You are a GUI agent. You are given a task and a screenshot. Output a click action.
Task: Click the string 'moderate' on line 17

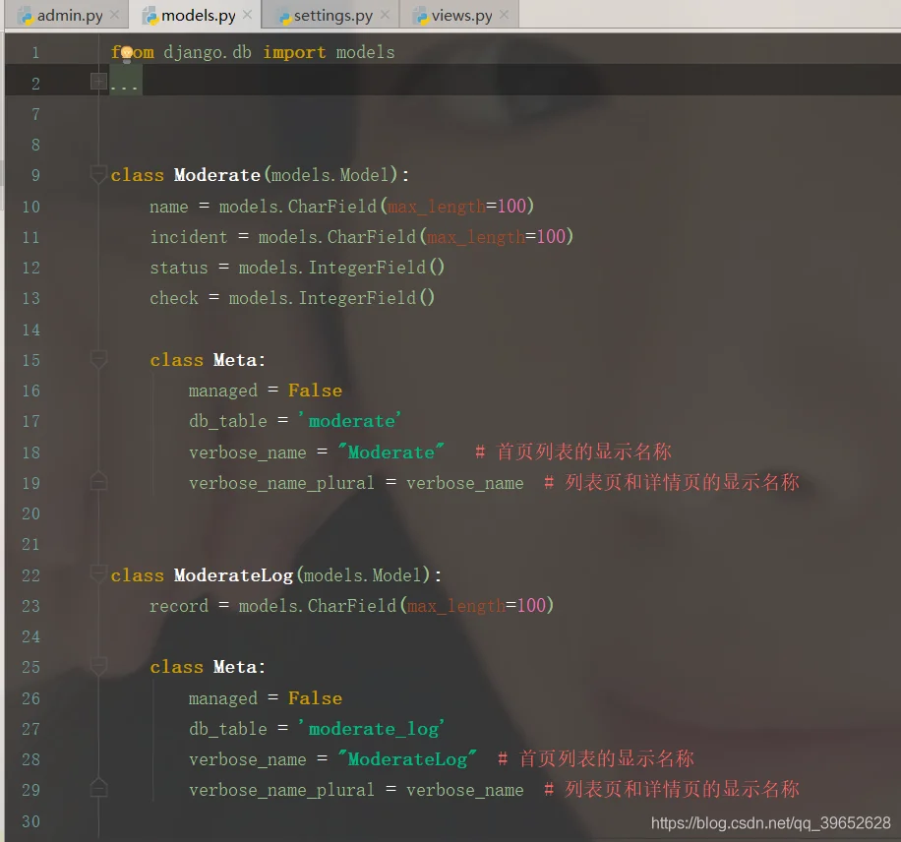(349, 421)
